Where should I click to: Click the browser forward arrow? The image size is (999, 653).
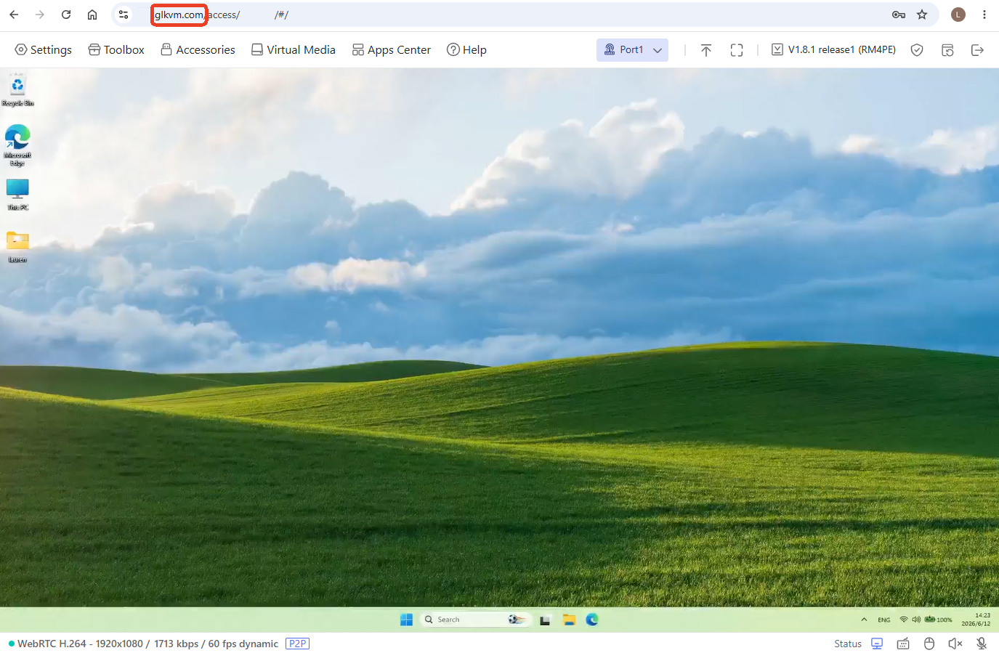pos(40,15)
